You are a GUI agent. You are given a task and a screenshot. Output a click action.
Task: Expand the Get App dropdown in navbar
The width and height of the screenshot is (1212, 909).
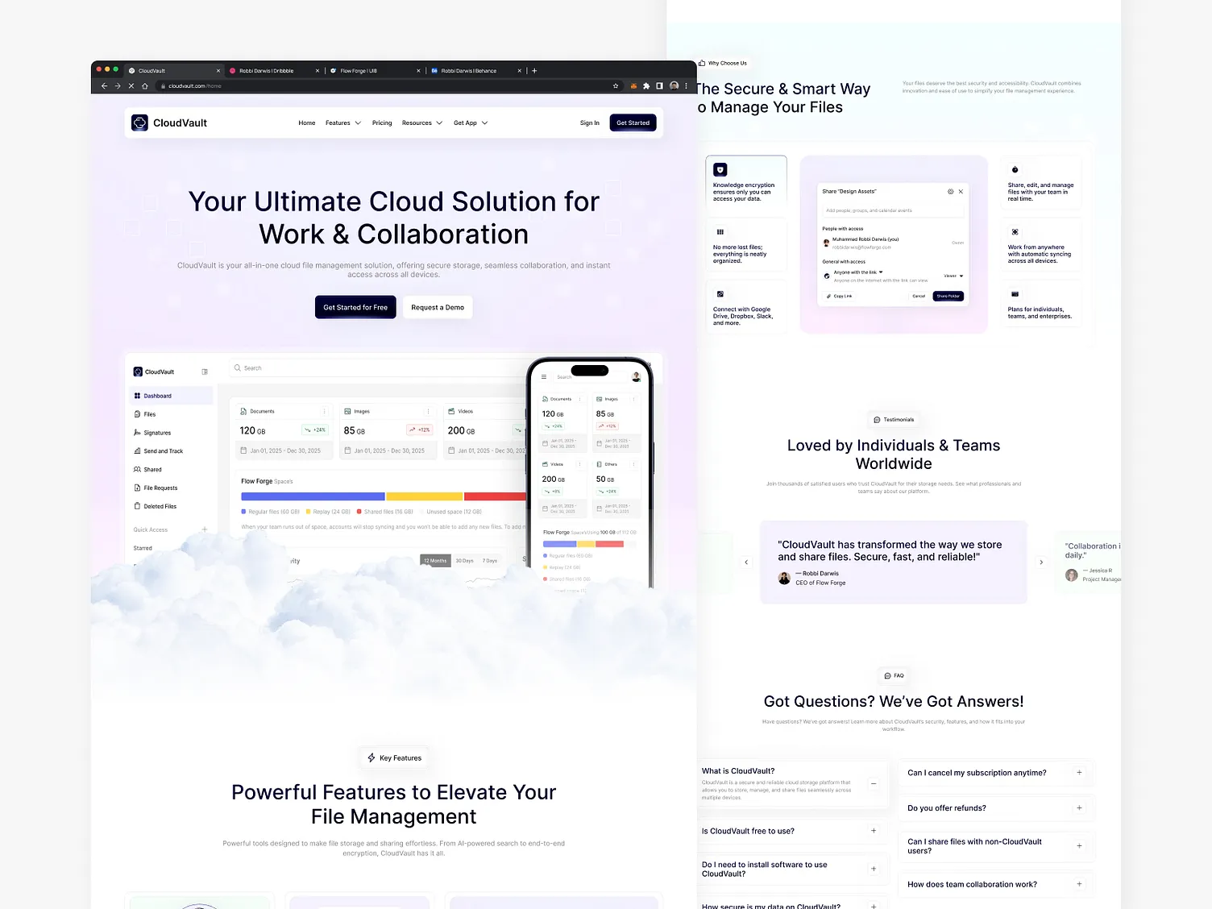471,123
